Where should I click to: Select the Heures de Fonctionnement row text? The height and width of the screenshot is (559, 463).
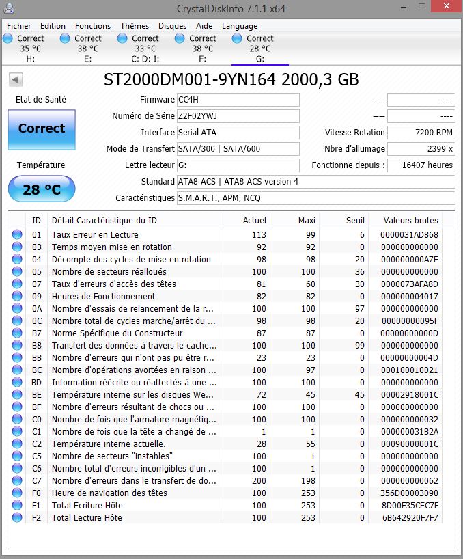pyautogui.click(x=103, y=297)
